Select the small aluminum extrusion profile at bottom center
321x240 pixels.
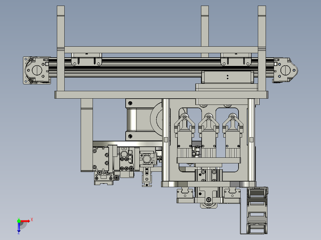147,177
